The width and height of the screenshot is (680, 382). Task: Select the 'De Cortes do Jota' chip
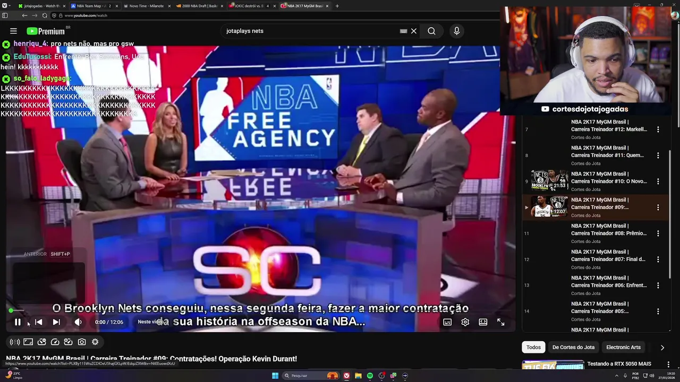573,348
